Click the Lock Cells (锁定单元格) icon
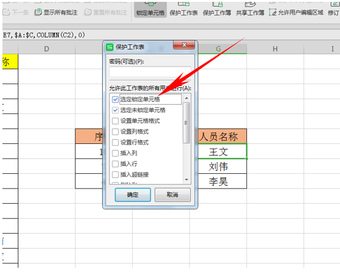 click(x=150, y=4)
